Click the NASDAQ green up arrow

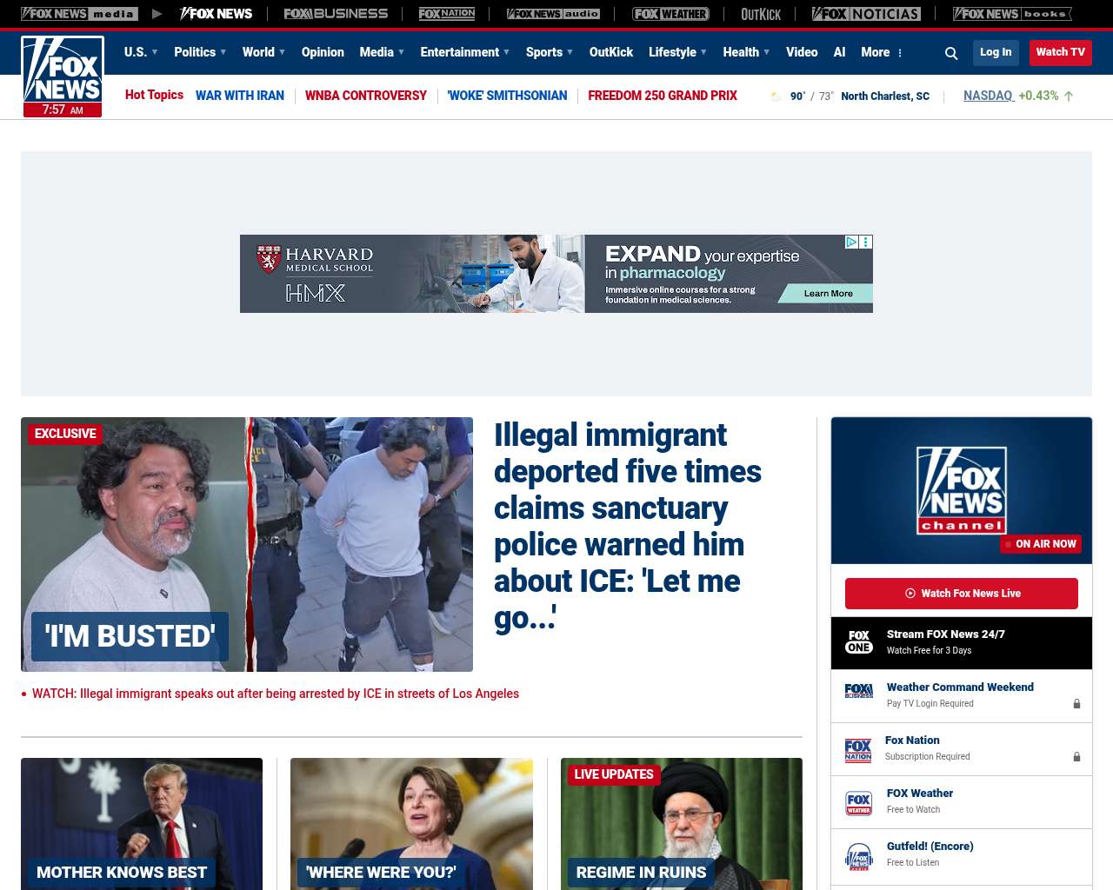coord(1069,96)
